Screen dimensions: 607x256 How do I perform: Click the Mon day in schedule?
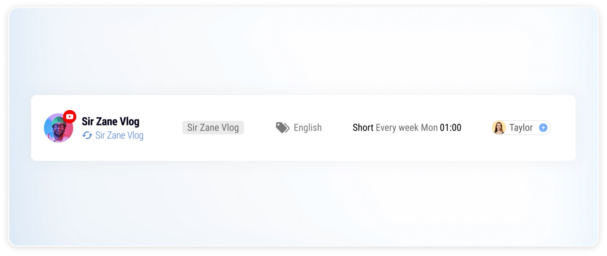[429, 128]
